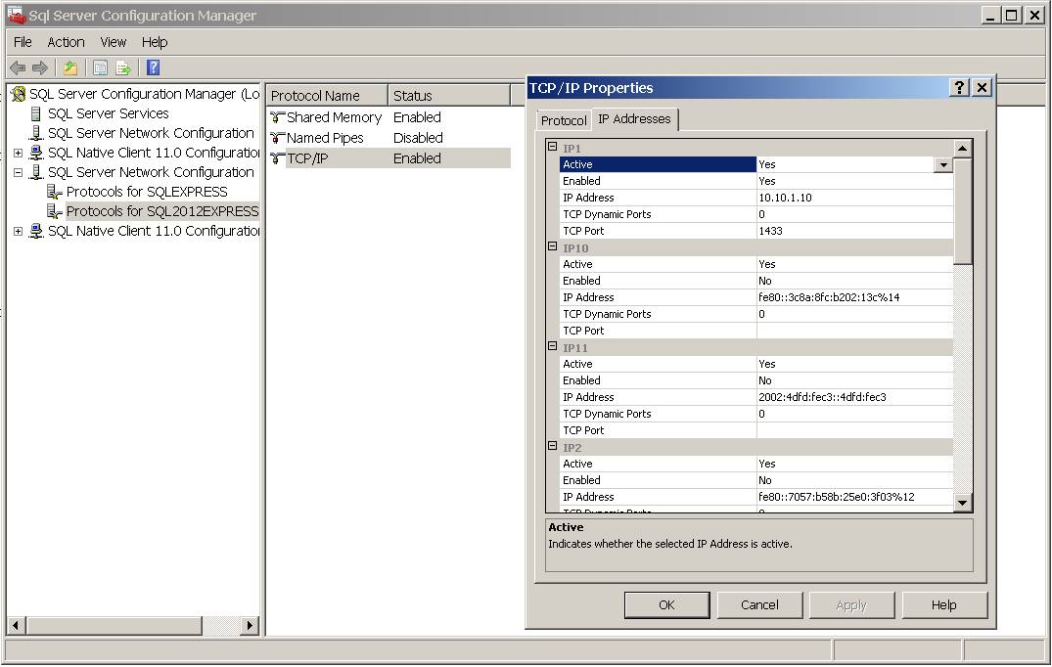The width and height of the screenshot is (1052, 667).
Task: Click the empty IP10 TCP Port field
Action: pyautogui.click(x=854, y=332)
